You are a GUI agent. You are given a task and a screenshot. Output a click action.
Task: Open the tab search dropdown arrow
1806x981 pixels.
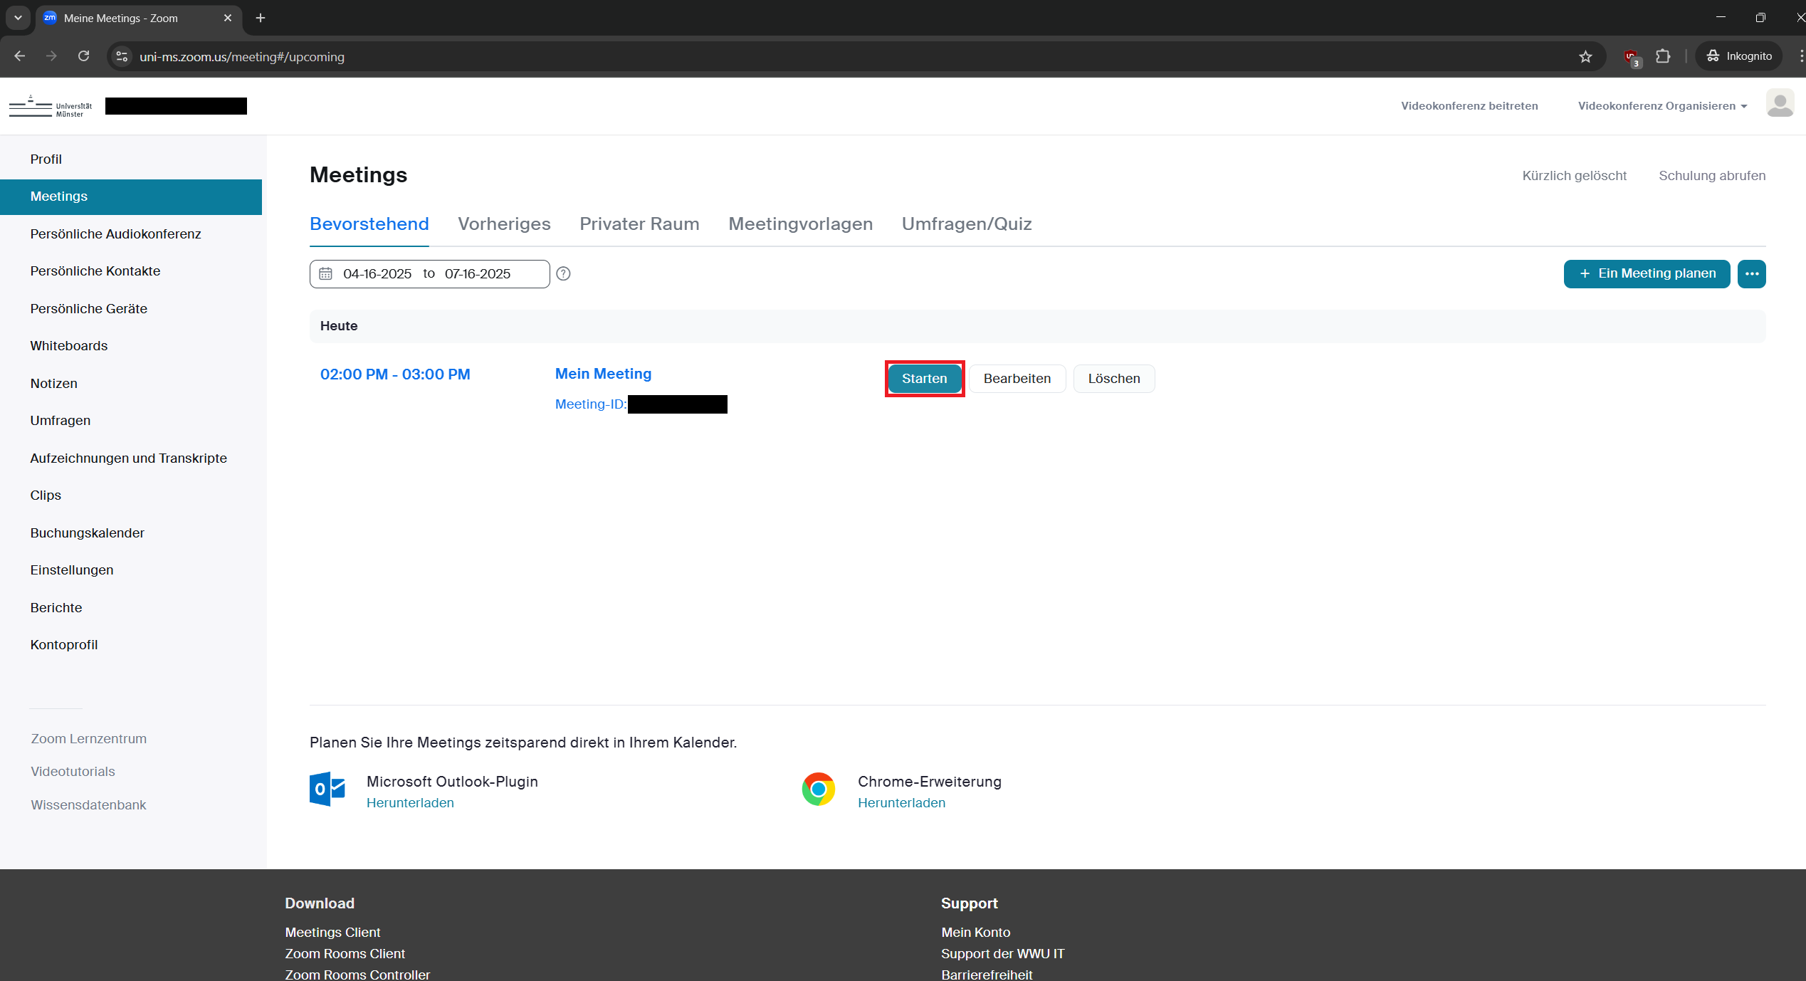pos(18,18)
